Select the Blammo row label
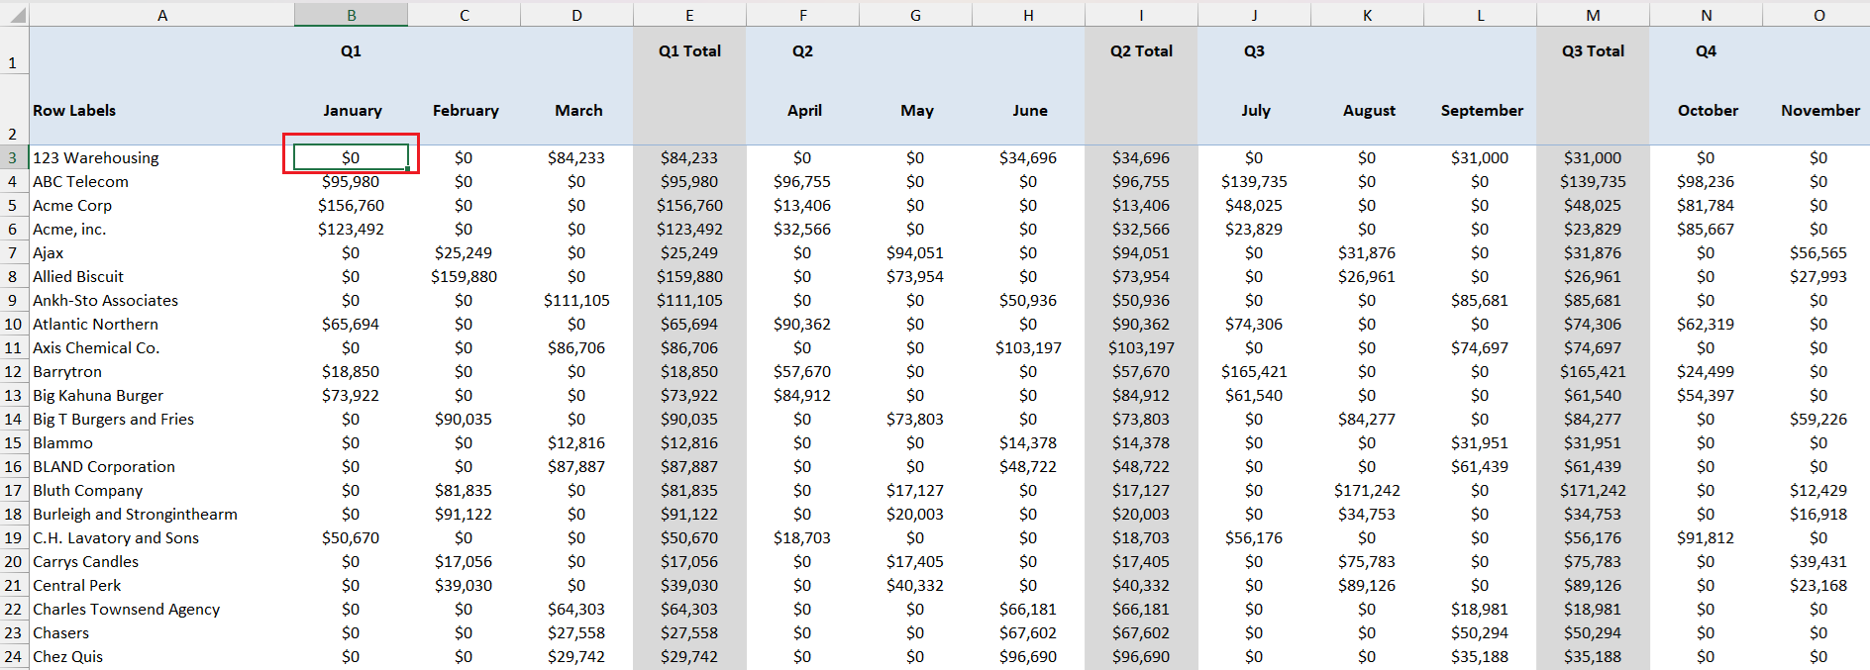The height and width of the screenshot is (670, 1870). point(62,442)
